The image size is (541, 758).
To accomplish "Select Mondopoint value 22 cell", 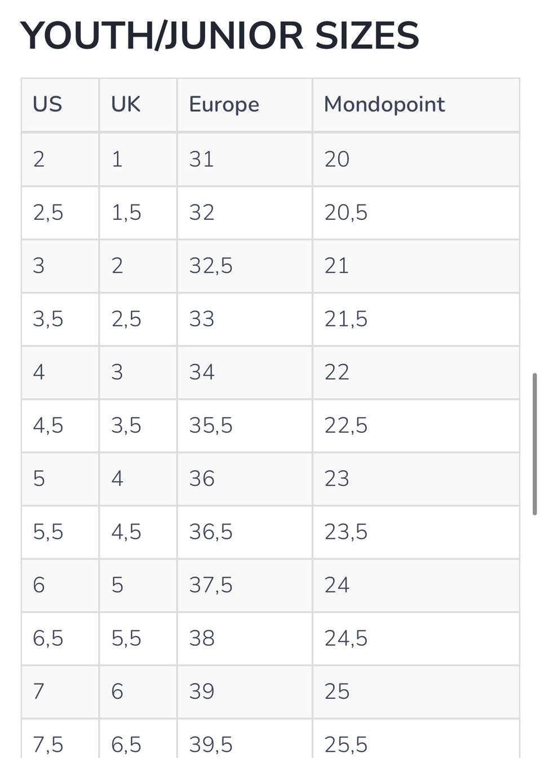I will click(336, 373).
